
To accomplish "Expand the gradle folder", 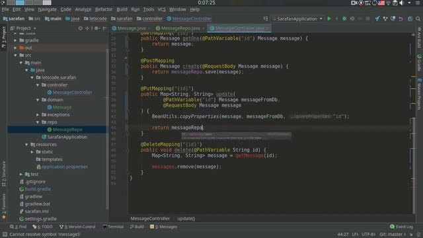I will (x=15, y=40).
